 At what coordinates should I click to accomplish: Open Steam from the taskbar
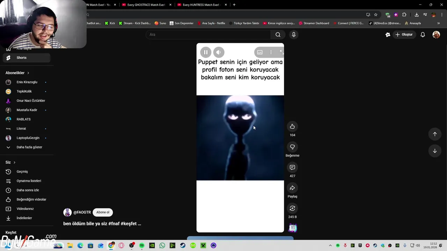[183, 245]
